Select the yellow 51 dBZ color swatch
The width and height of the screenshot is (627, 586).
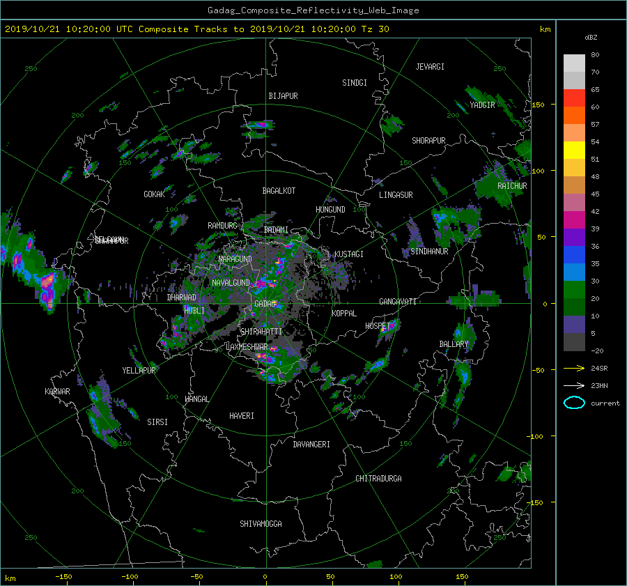[574, 151]
